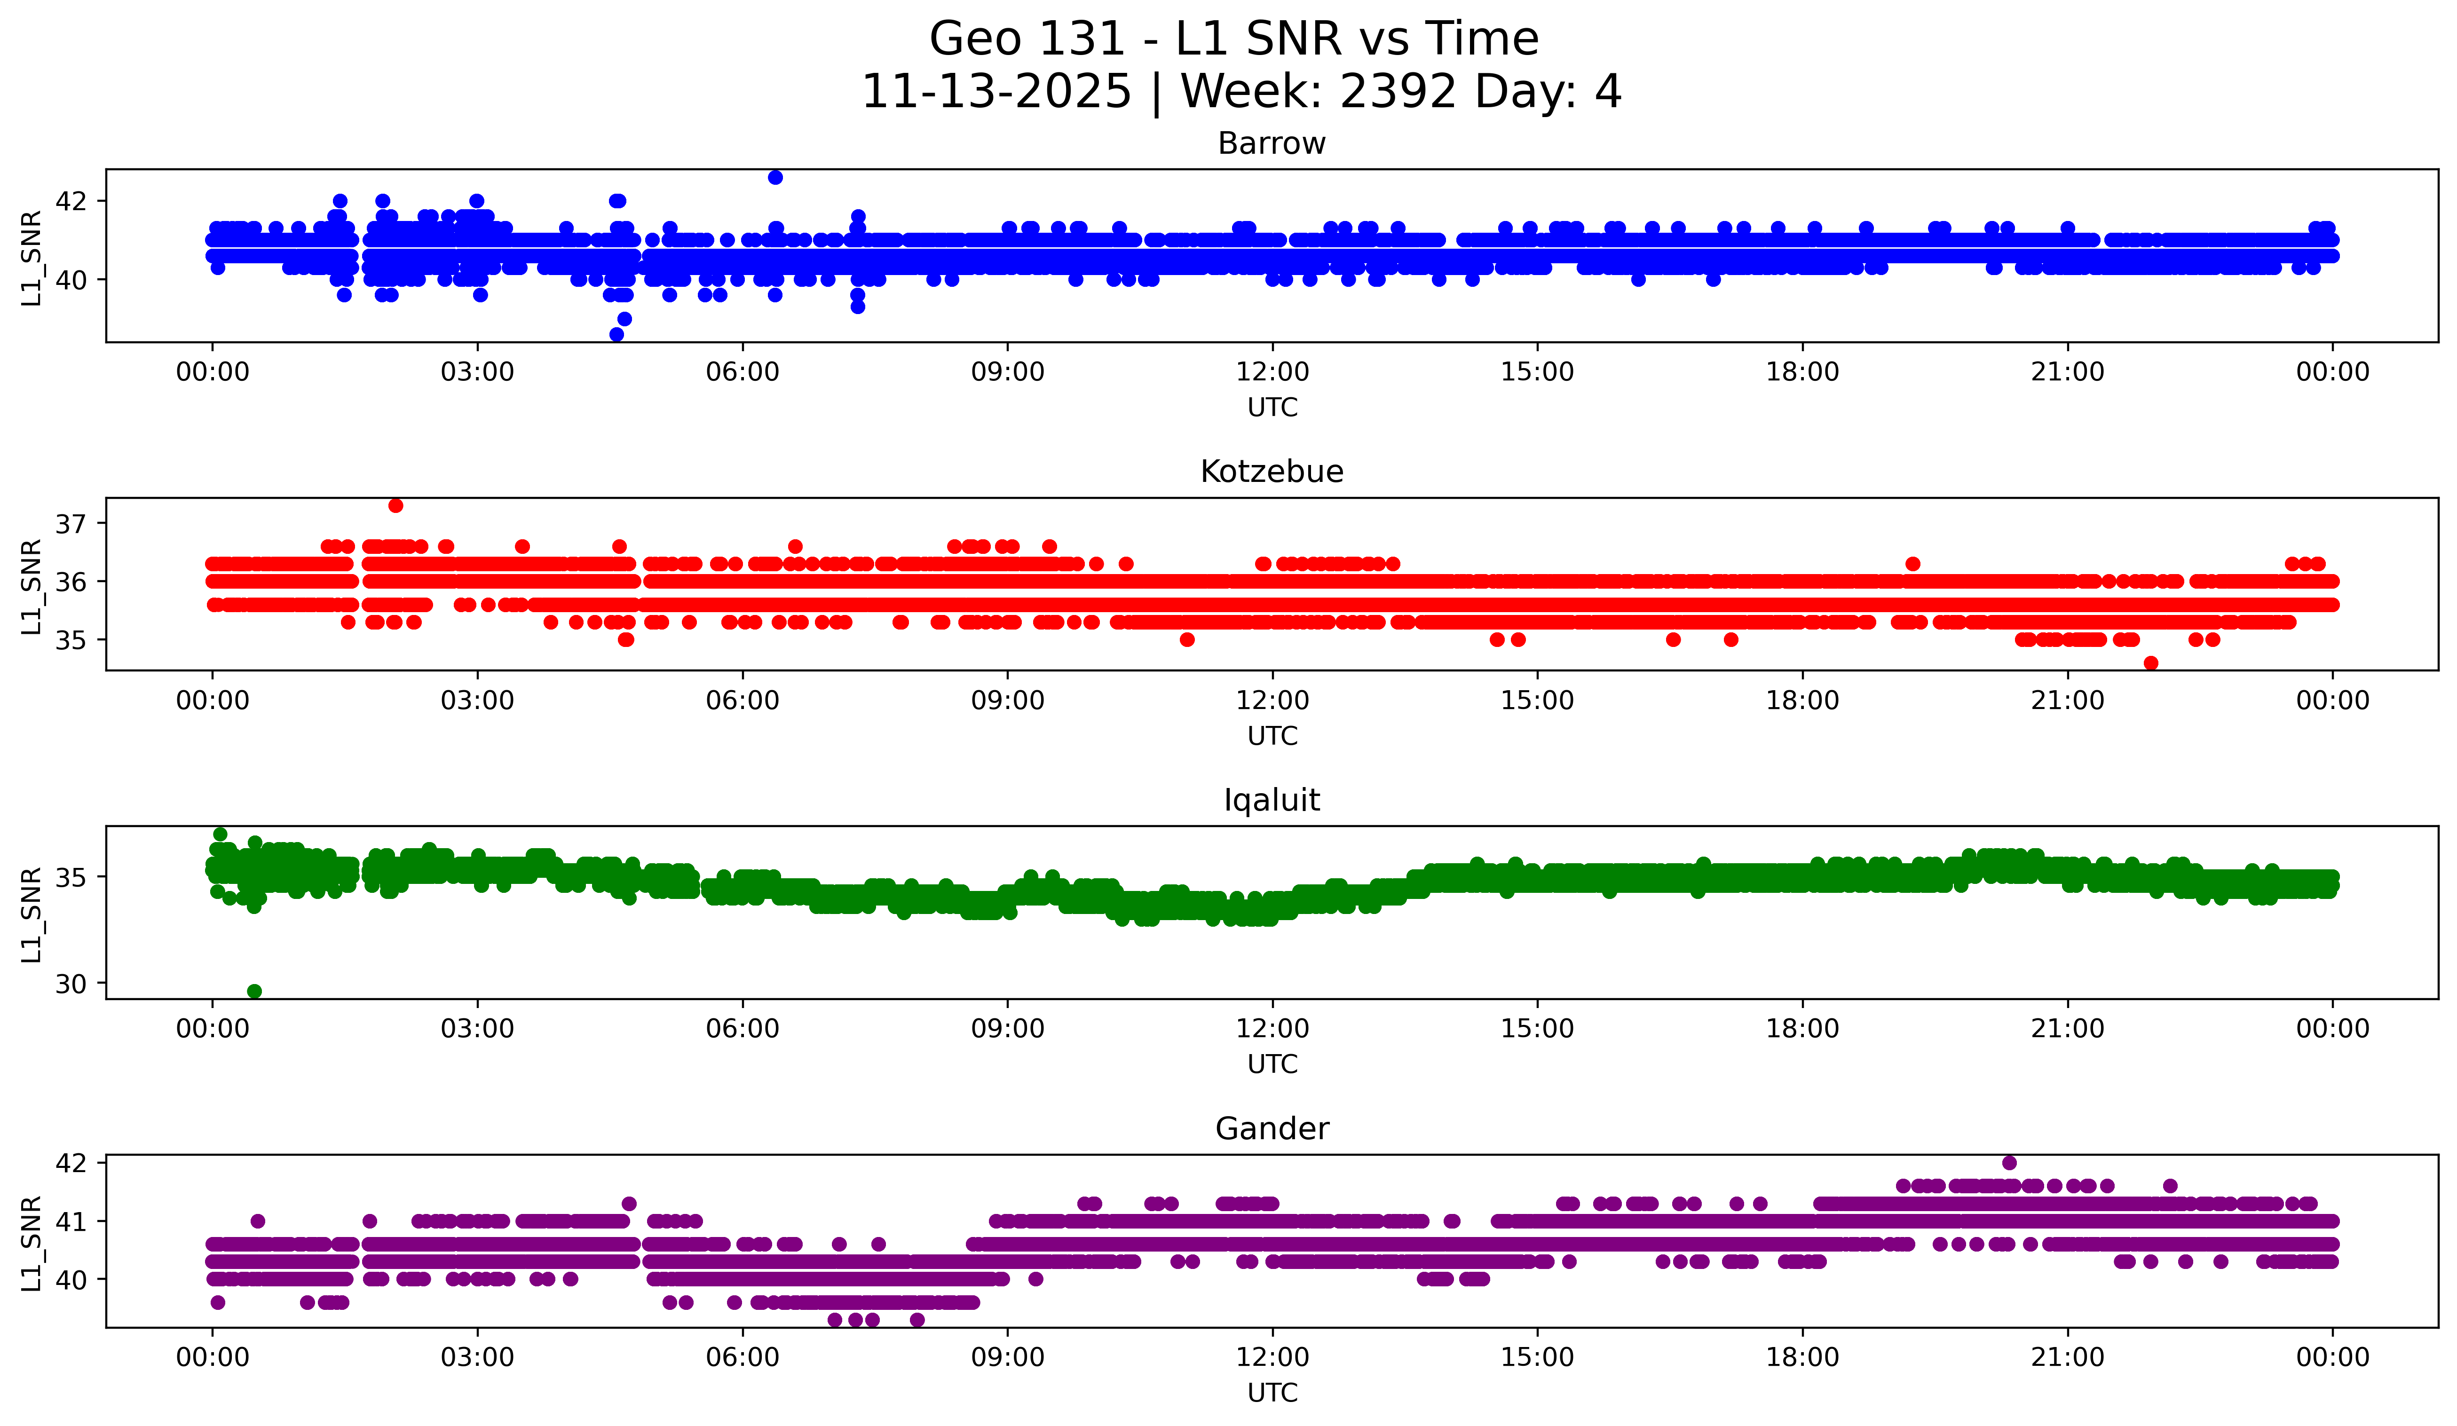Click the Gander subplot title
The image size is (2457, 1426).
click(x=1272, y=1129)
